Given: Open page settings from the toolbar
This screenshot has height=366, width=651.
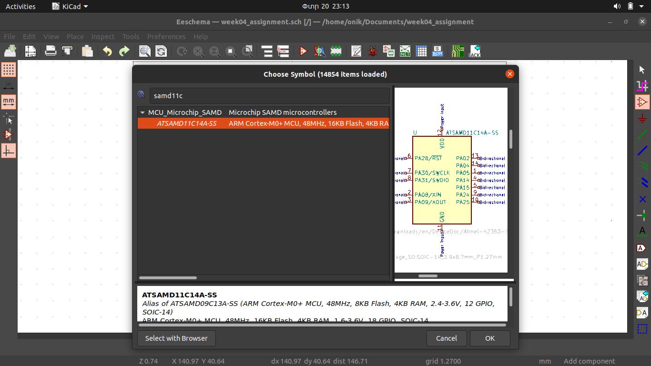Looking at the screenshot, I should [31, 51].
